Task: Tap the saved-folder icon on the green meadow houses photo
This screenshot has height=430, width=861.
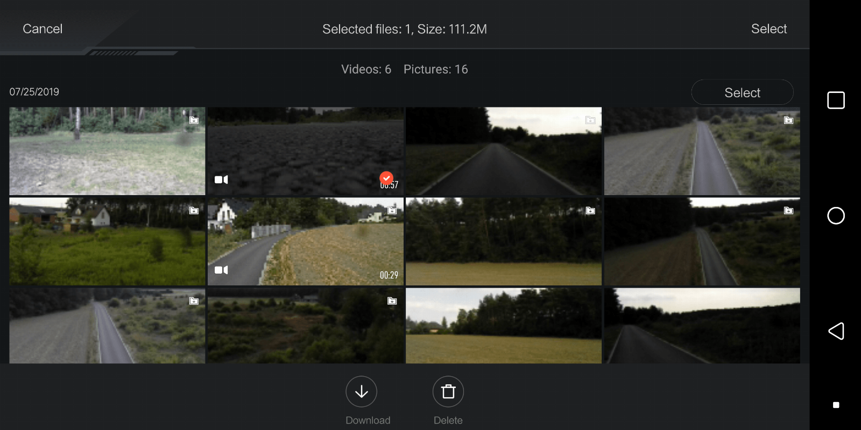Action: pos(194,211)
